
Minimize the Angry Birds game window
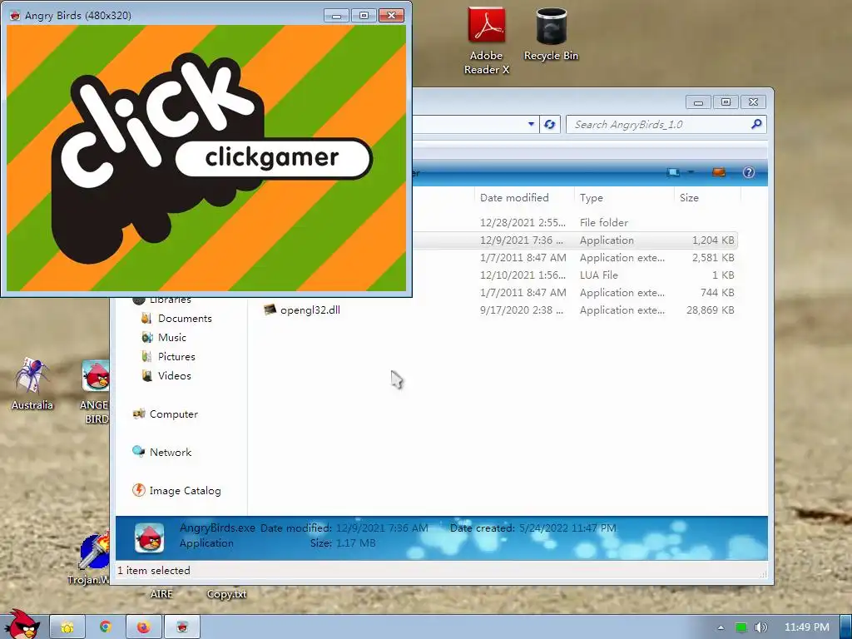(x=336, y=15)
